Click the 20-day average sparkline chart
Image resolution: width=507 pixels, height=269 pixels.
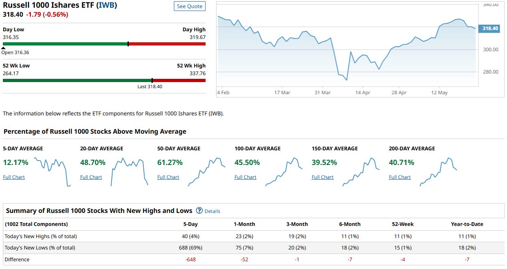pyautogui.click(x=130, y=172)
